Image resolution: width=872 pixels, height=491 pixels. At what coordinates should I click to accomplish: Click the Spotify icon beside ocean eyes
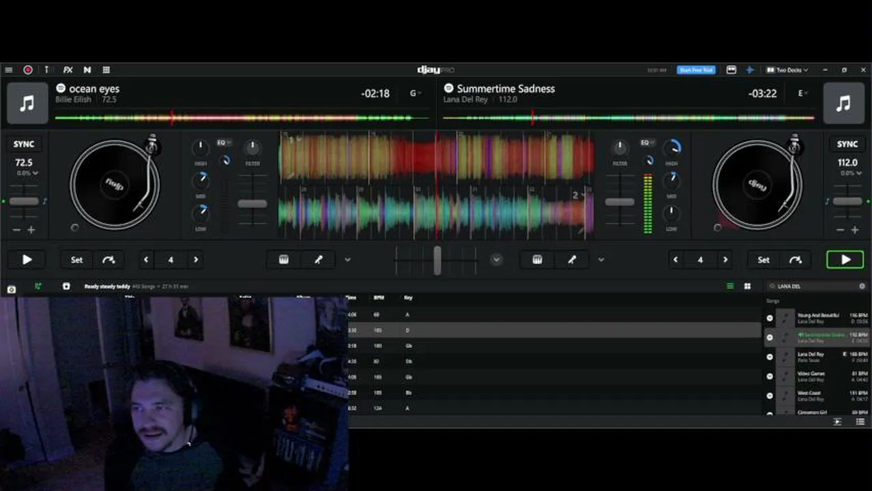(x=60, y=89)
